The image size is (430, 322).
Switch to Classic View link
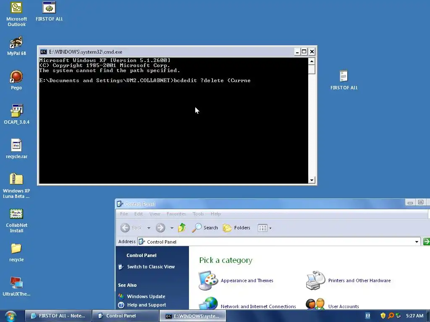pyautogui.click(x=151, y=267)
